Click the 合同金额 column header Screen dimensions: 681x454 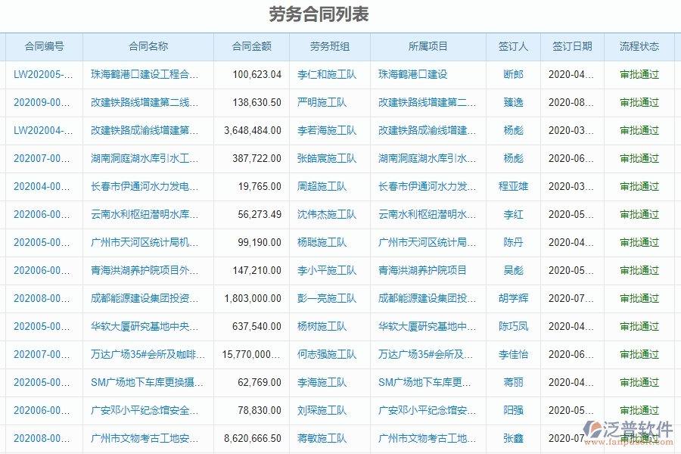250,46
